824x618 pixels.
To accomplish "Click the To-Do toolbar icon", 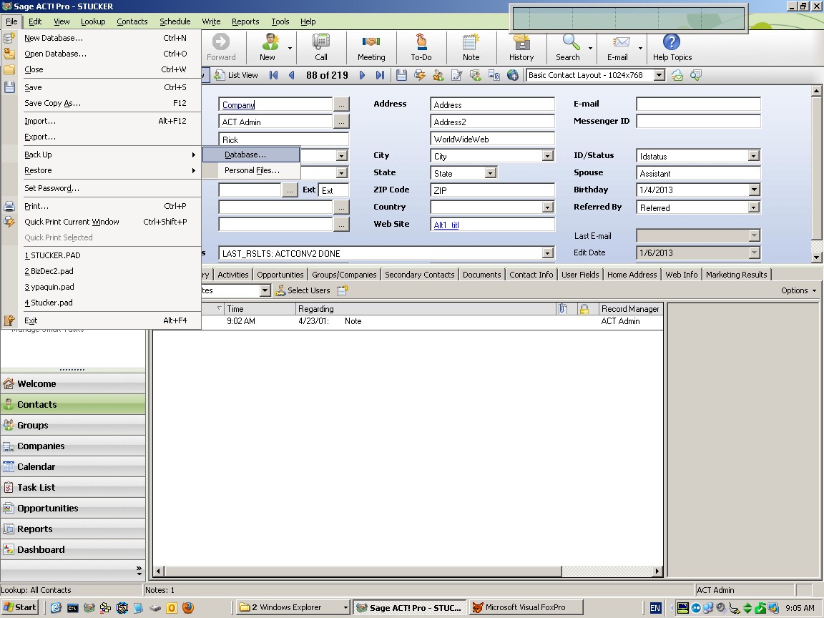I will click(x=421, y=42).
